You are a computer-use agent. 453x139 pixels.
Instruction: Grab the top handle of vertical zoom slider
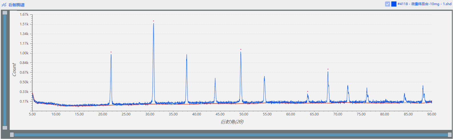[x=5, y=13]
